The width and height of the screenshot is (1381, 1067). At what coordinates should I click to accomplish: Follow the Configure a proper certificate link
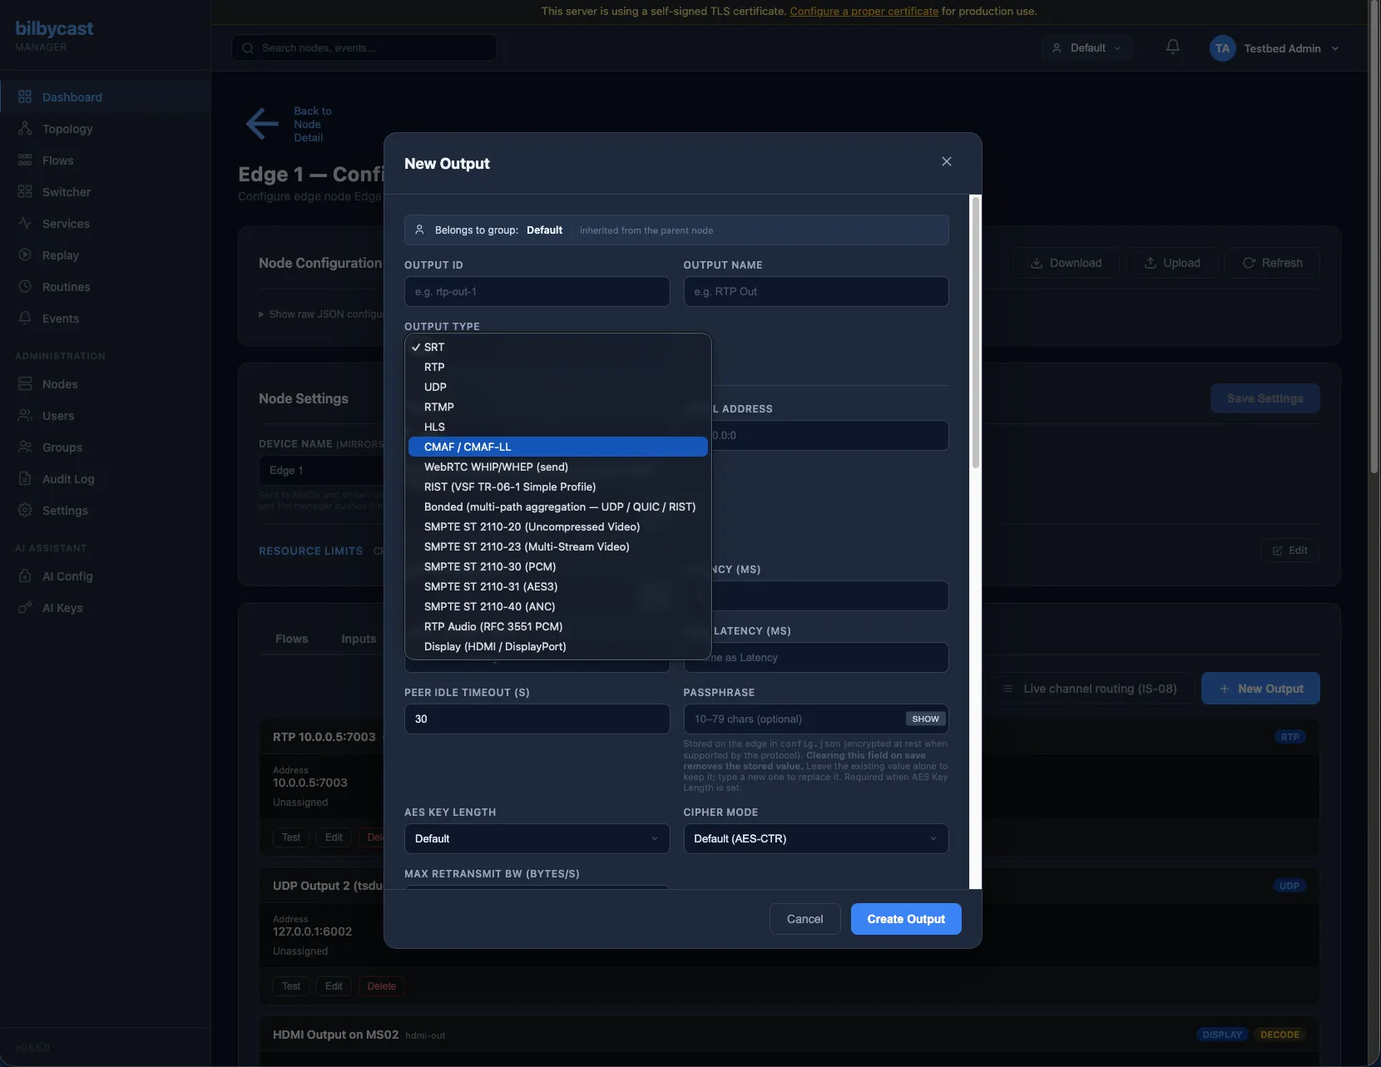[x=864, y=11]
